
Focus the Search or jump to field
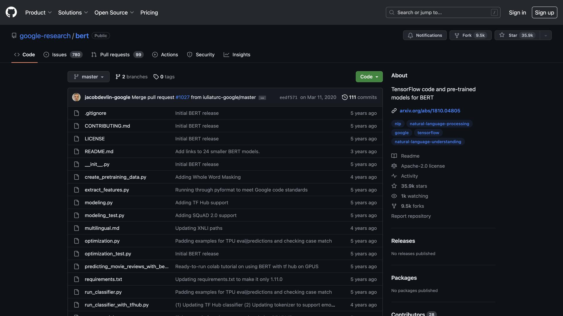(x=443, y=13)
